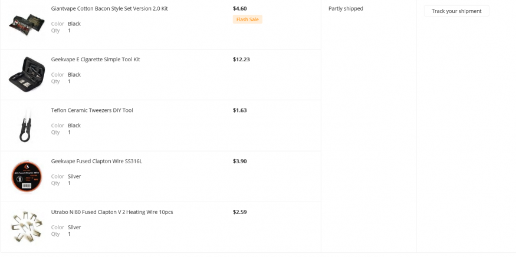Open Geekvape Fused Clapton Wire SS316L link
Viewport: 516px width, 257px height.
click(97, 161)
